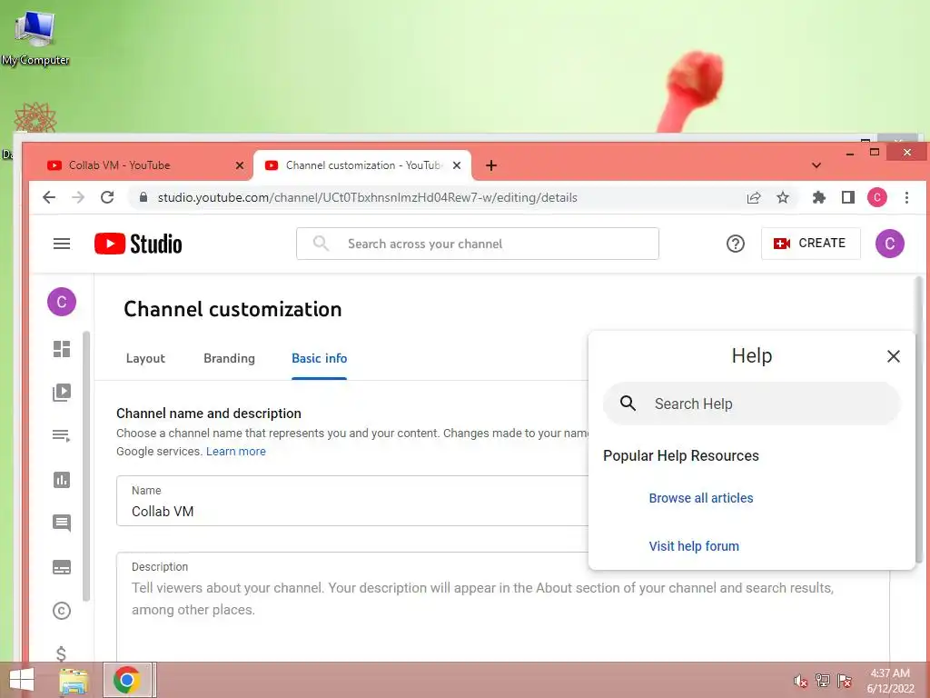
Task: Click the Learn more link
Action: 236,451
